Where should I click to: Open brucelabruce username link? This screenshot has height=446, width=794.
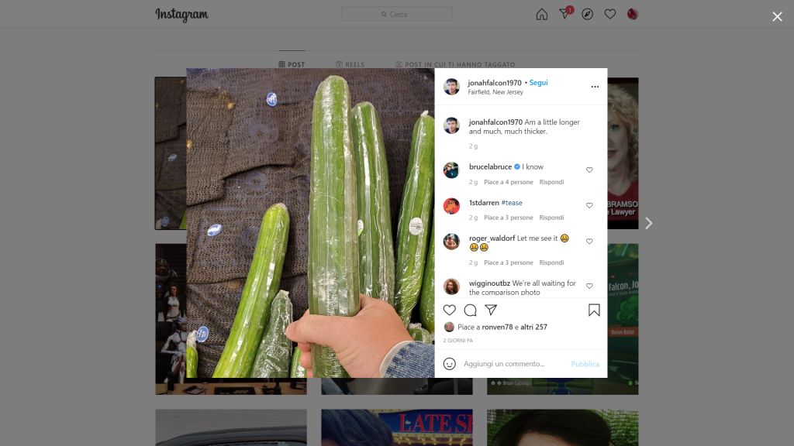(x=490, y=166)
